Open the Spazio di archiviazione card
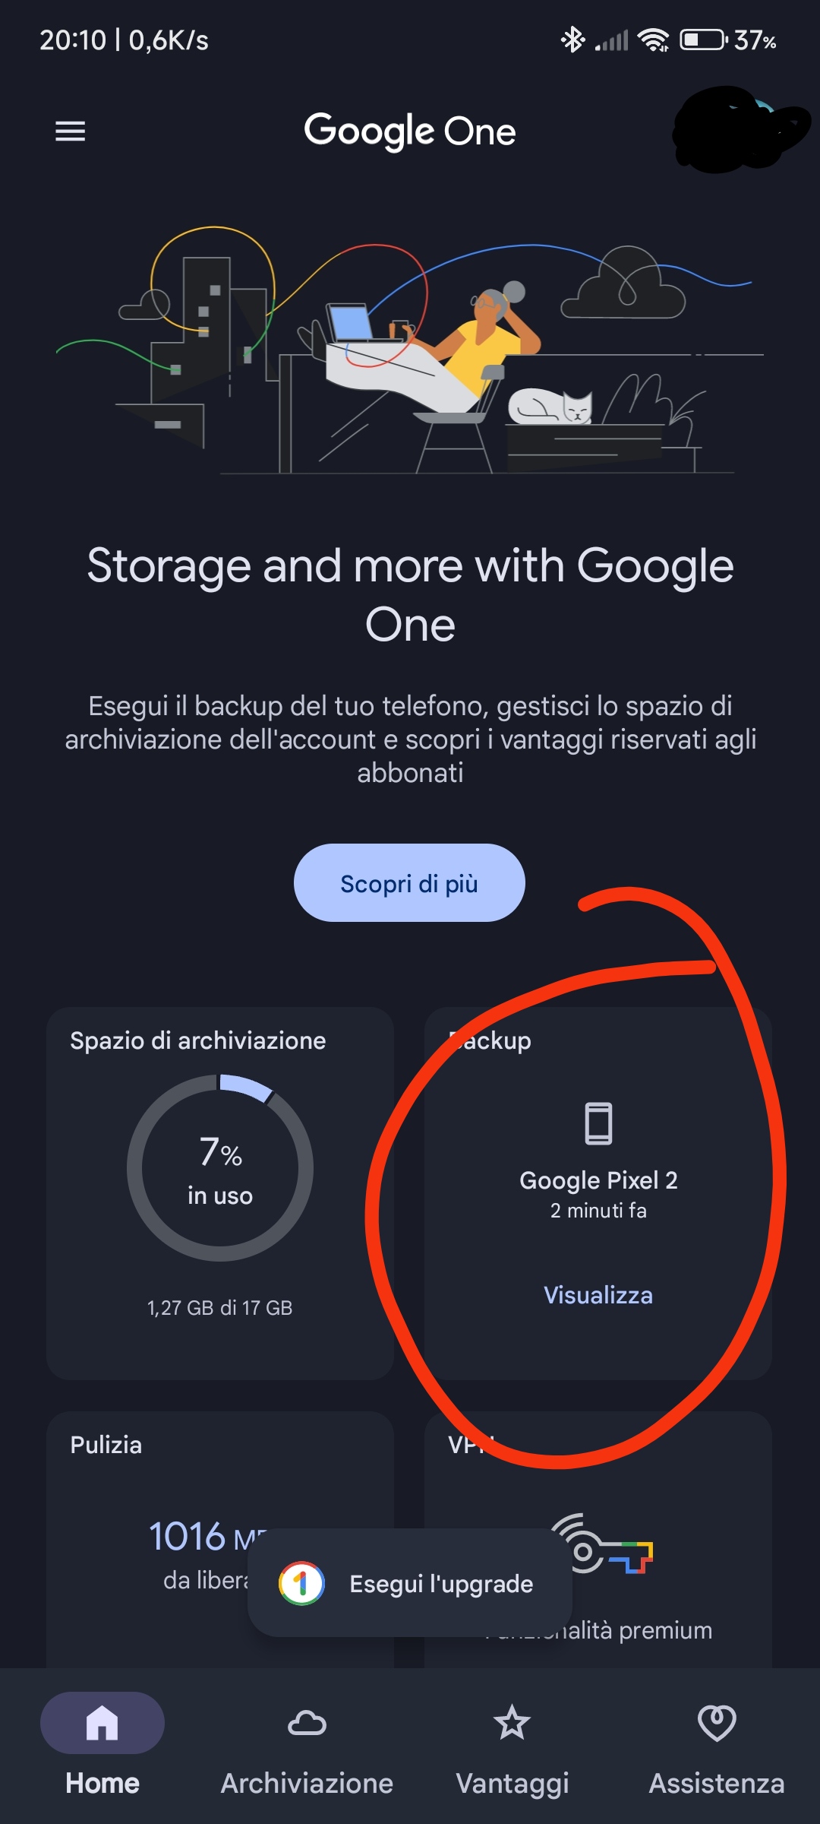The image size is (820, 1824). click(220, 1193)
